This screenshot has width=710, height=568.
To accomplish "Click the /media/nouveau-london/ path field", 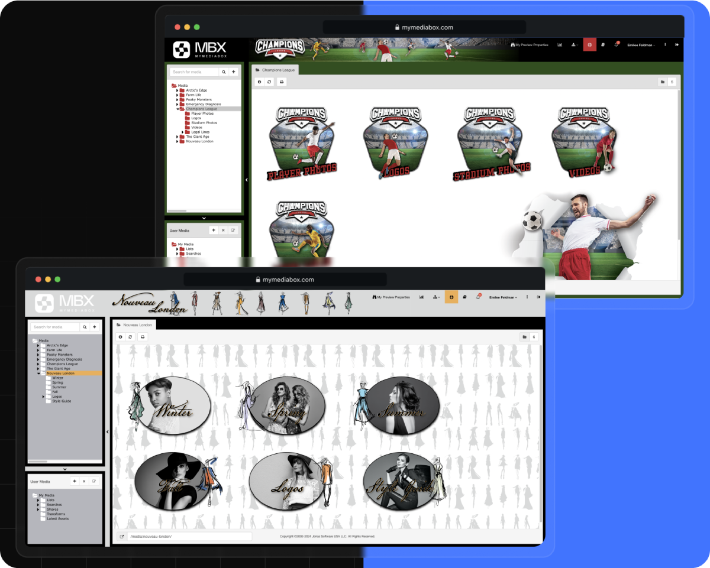I will 189,537.
